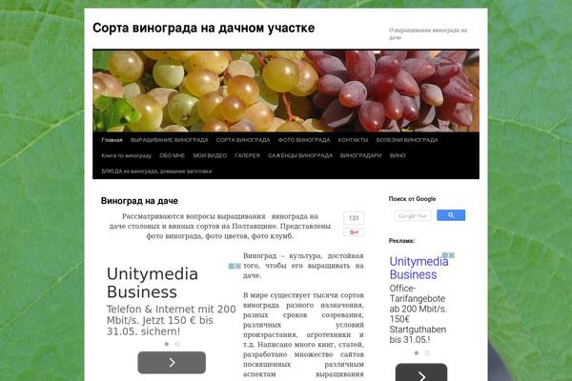572x381 pixels.
Task: Open the ФОТО ВИНОГРАДА page
Action: pos(304,140)
